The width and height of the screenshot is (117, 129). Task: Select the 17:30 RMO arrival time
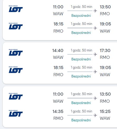click(105, 50)
